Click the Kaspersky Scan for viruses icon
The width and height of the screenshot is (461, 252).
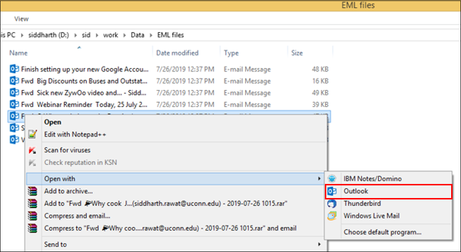click(x=33, y=150)
